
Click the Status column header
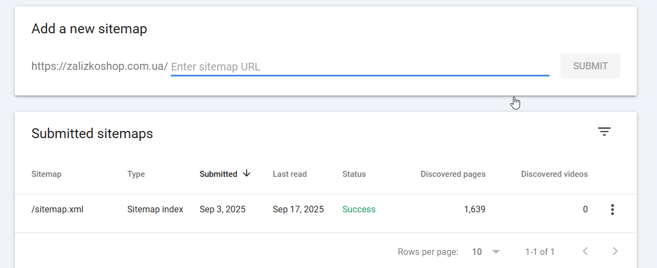tap(354, 174)
